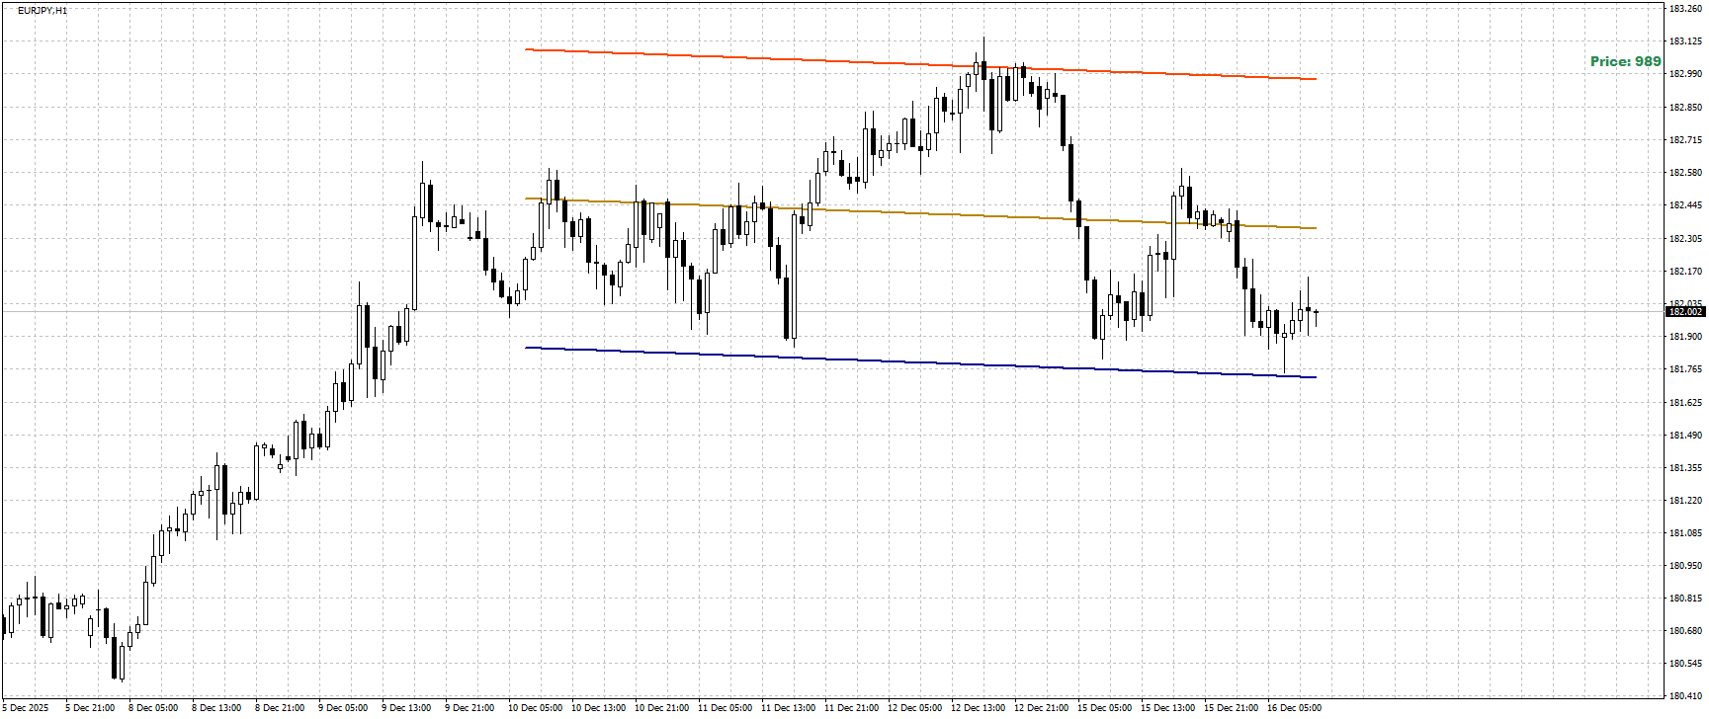This screenshot has width=1709, height=719.
Task: Click the '8 Dec 21:00' time label
Action: click(x=280, y=708)
